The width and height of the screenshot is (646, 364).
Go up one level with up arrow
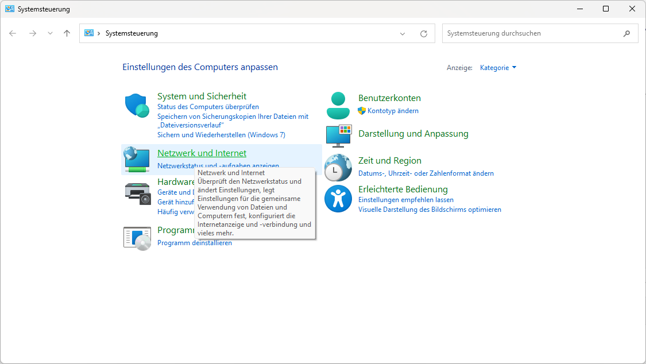[x=67, y=33]
